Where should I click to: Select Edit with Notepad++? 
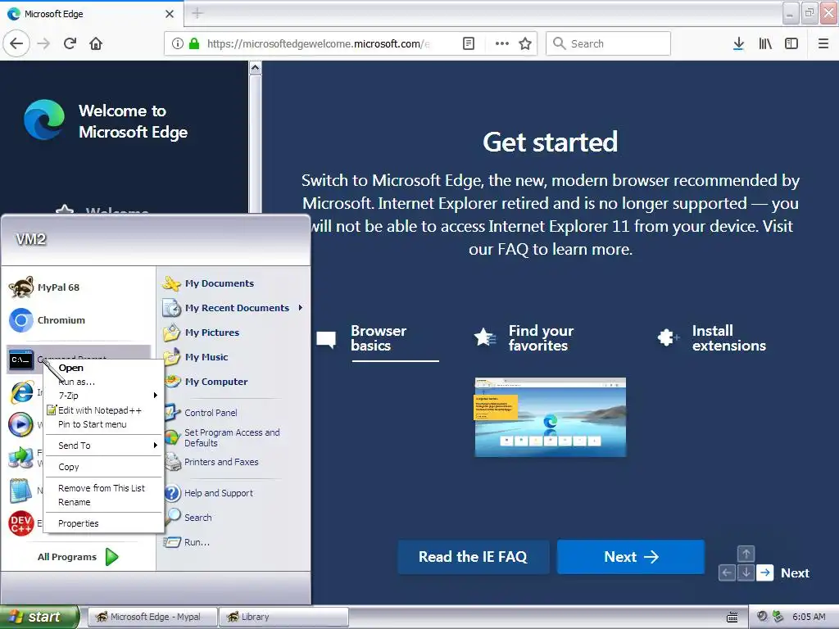(x=103, y=410)
